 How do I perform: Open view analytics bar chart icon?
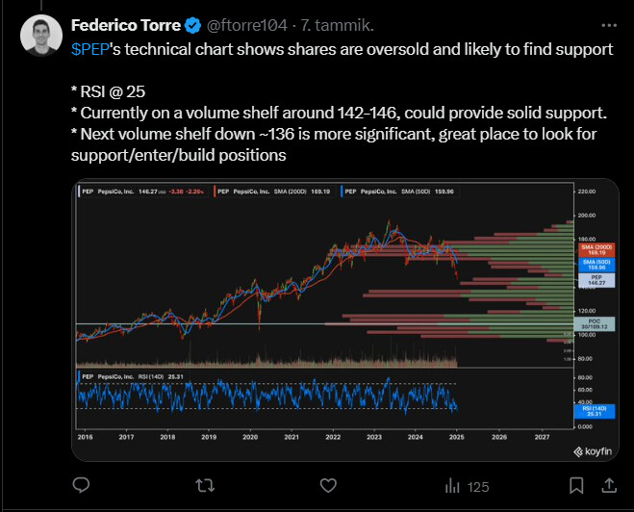tap(452, 486)
